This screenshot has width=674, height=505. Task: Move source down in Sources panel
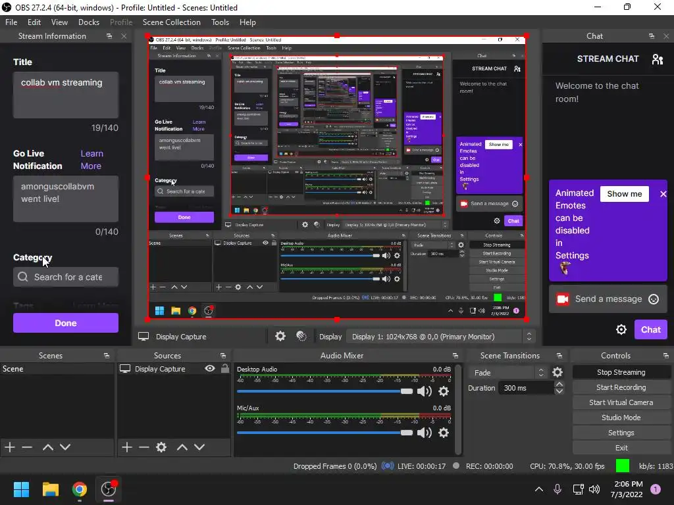pyautogui.click(x=199, y=447)
